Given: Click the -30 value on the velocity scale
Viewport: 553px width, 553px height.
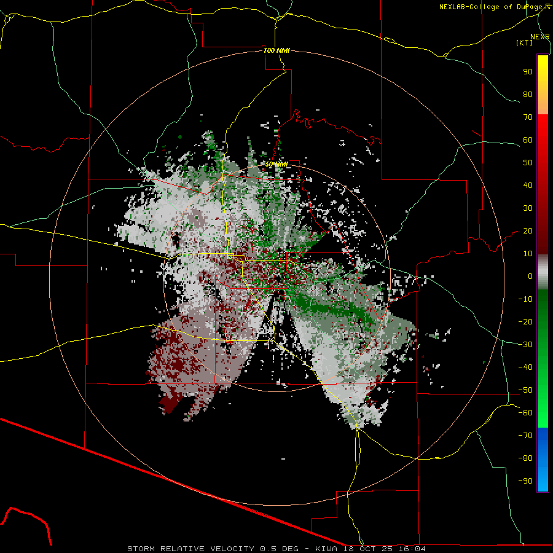Looking at the screenshot, I should (525, 345).
